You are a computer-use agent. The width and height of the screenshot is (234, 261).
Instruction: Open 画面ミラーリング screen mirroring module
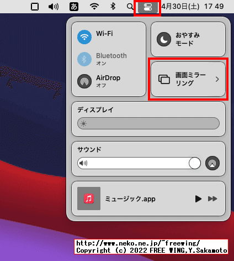pos(188,79)
